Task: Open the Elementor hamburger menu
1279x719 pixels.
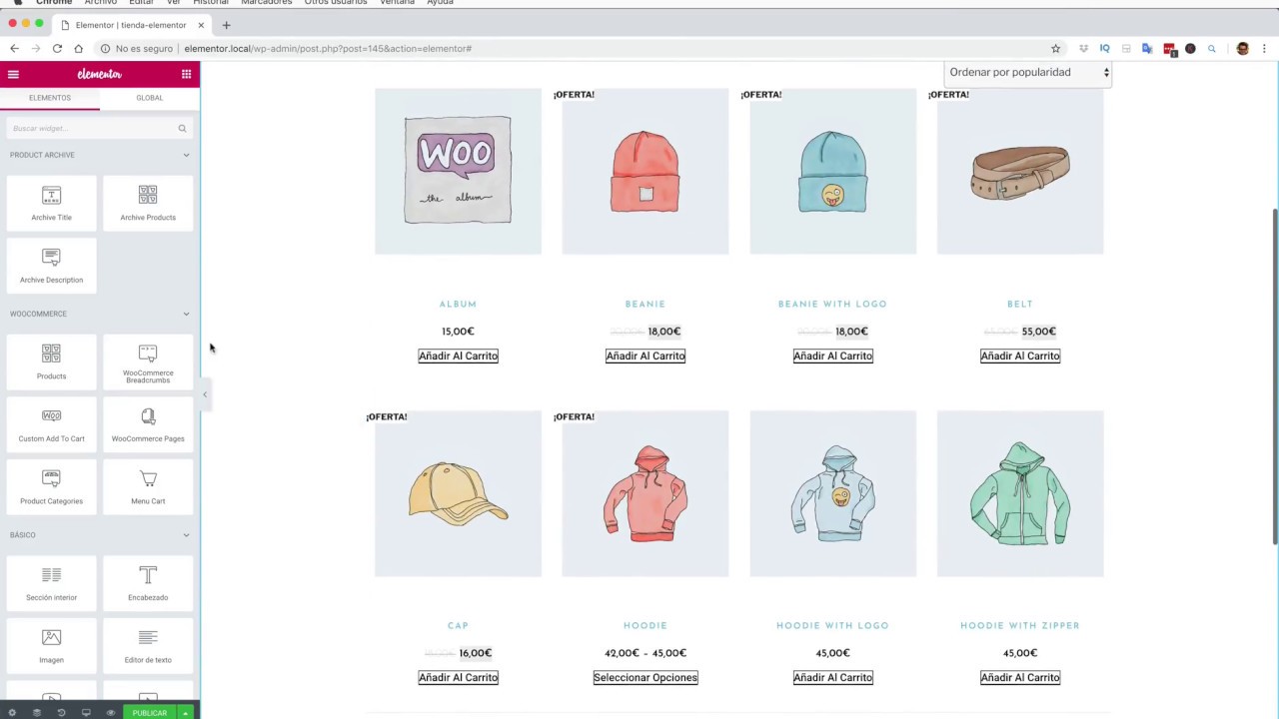Action: [x=13, y=74]
